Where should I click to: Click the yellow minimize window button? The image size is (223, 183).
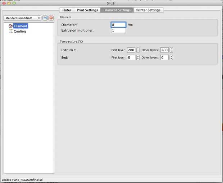click(9, 3)
